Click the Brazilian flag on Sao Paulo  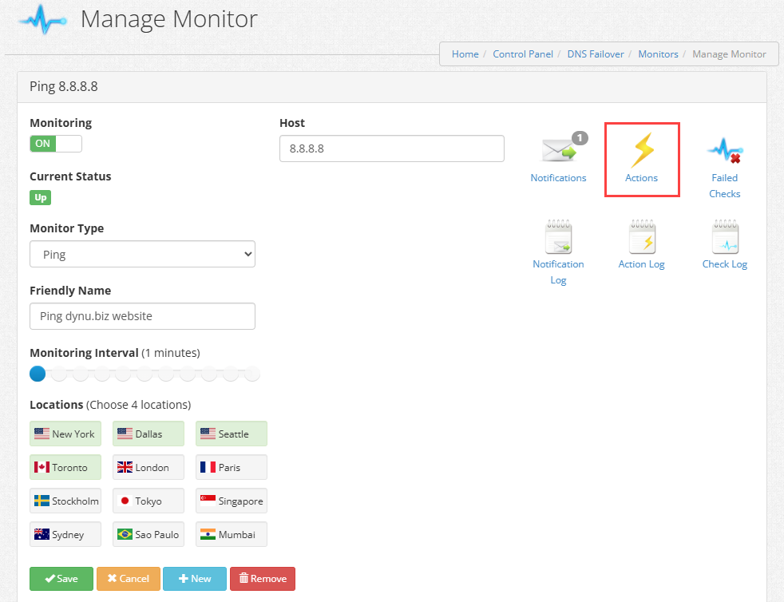click(x=125, y=534)
